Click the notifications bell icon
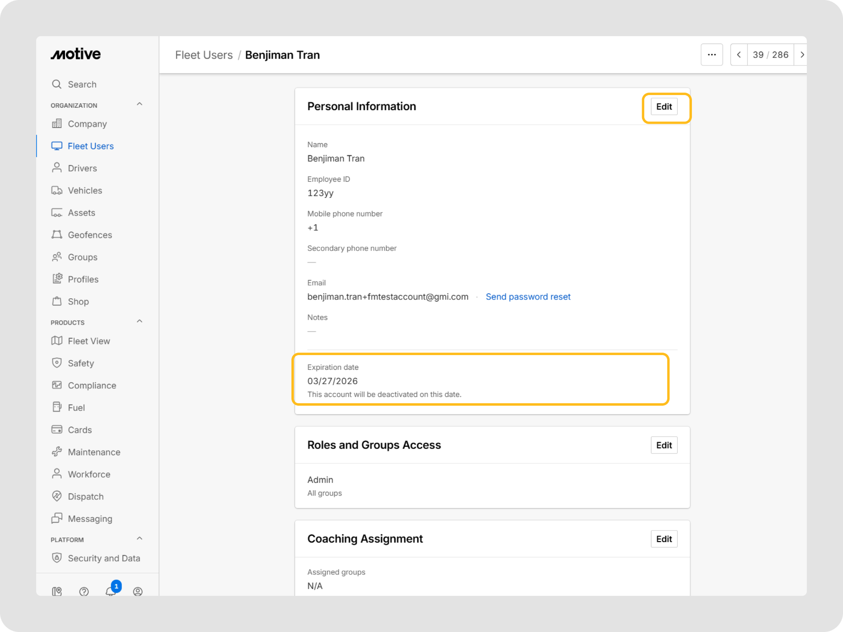Viewport: 843px width, 632px height. click(110, 591)
